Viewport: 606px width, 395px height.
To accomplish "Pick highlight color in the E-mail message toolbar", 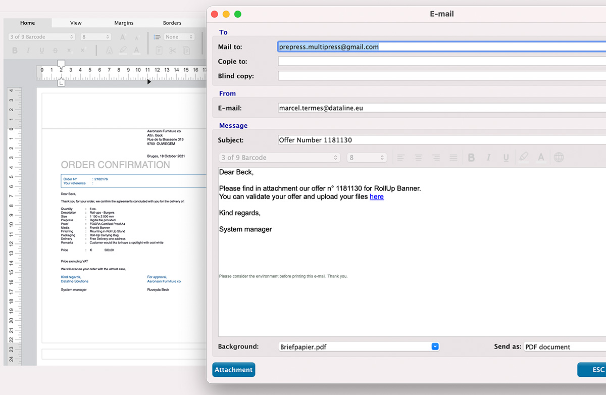I will (524, 158).
